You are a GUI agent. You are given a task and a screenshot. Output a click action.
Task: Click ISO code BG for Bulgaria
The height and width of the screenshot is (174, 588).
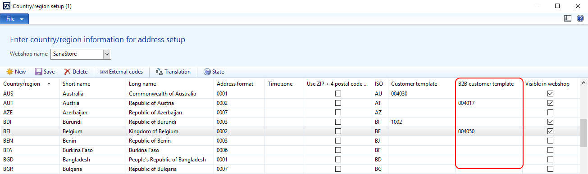[380, 169]
